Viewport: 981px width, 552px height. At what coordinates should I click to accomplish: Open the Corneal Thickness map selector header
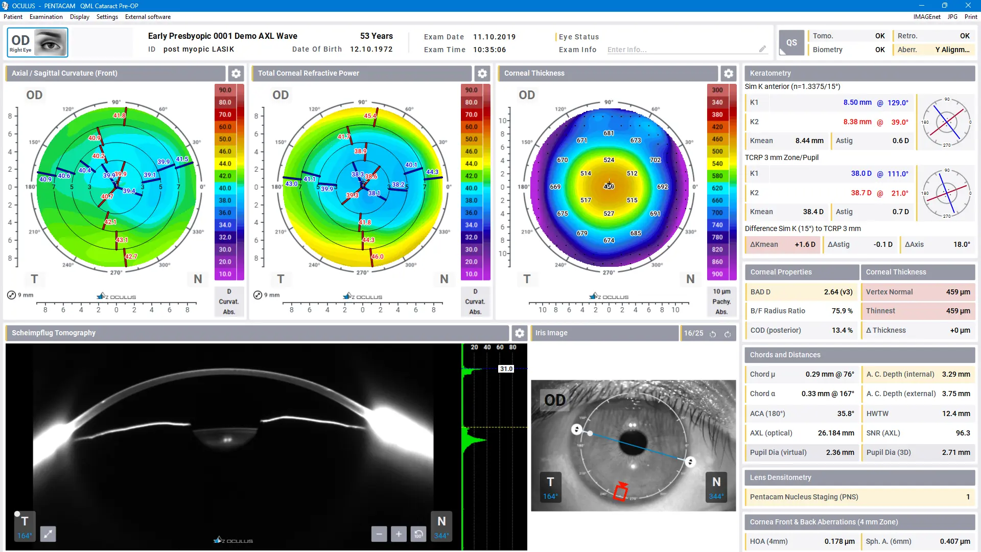pyautogui.click(x=608, y=73)
